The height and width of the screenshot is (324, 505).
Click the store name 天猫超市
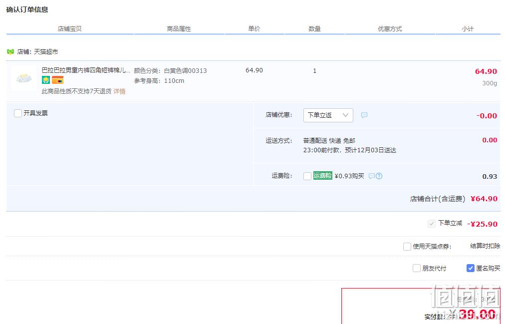[x=46, y=51]
